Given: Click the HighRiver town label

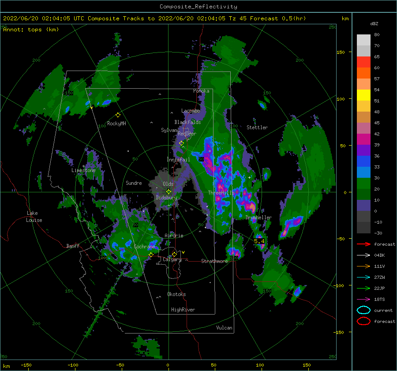Looking at the screenshot, I should pos(183,310).
